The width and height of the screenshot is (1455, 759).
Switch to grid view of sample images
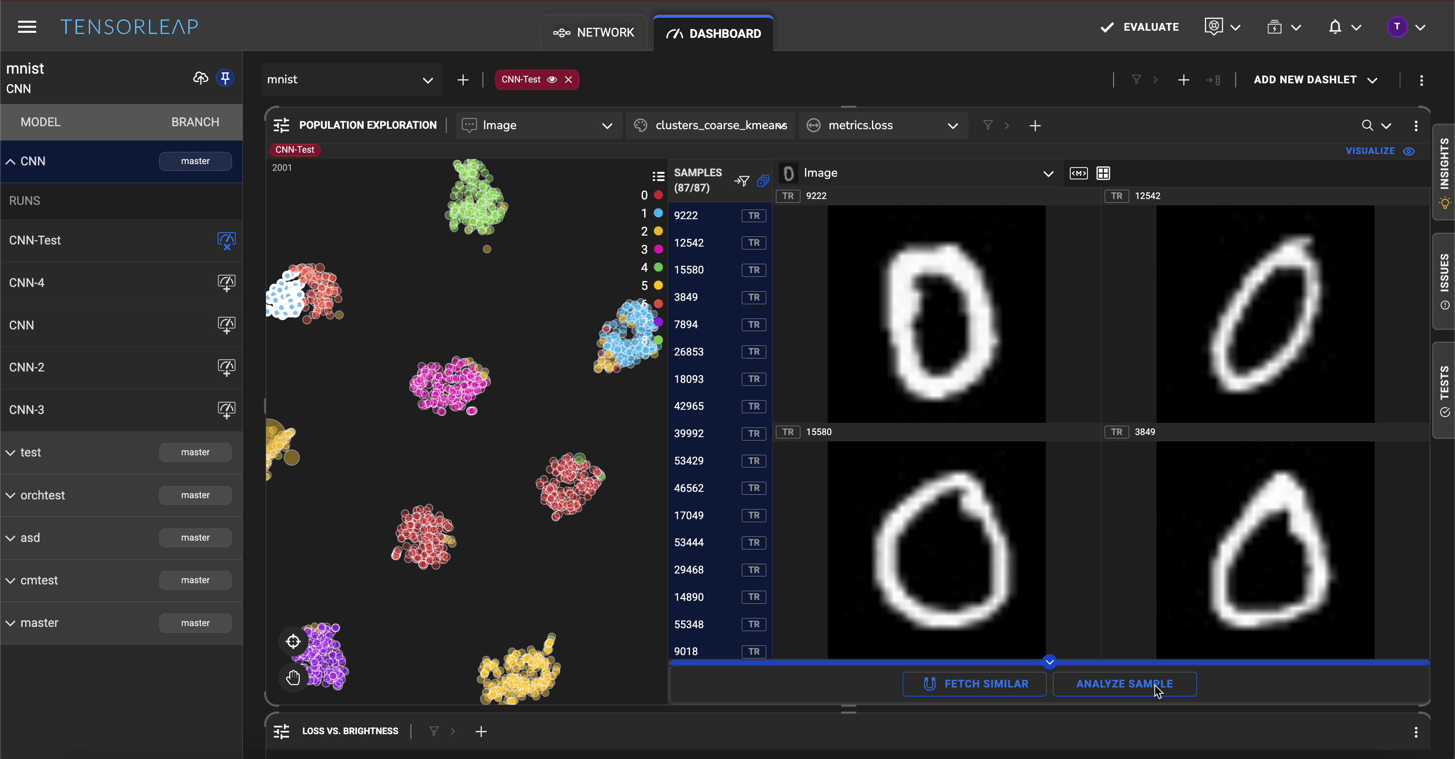click(x=1103, y=173)
